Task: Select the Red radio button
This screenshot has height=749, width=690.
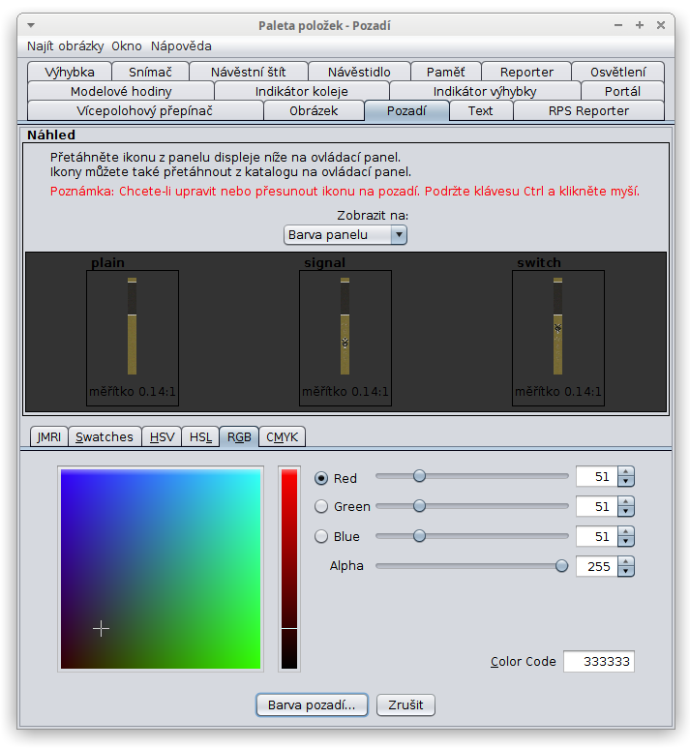Action: [322, 478]
